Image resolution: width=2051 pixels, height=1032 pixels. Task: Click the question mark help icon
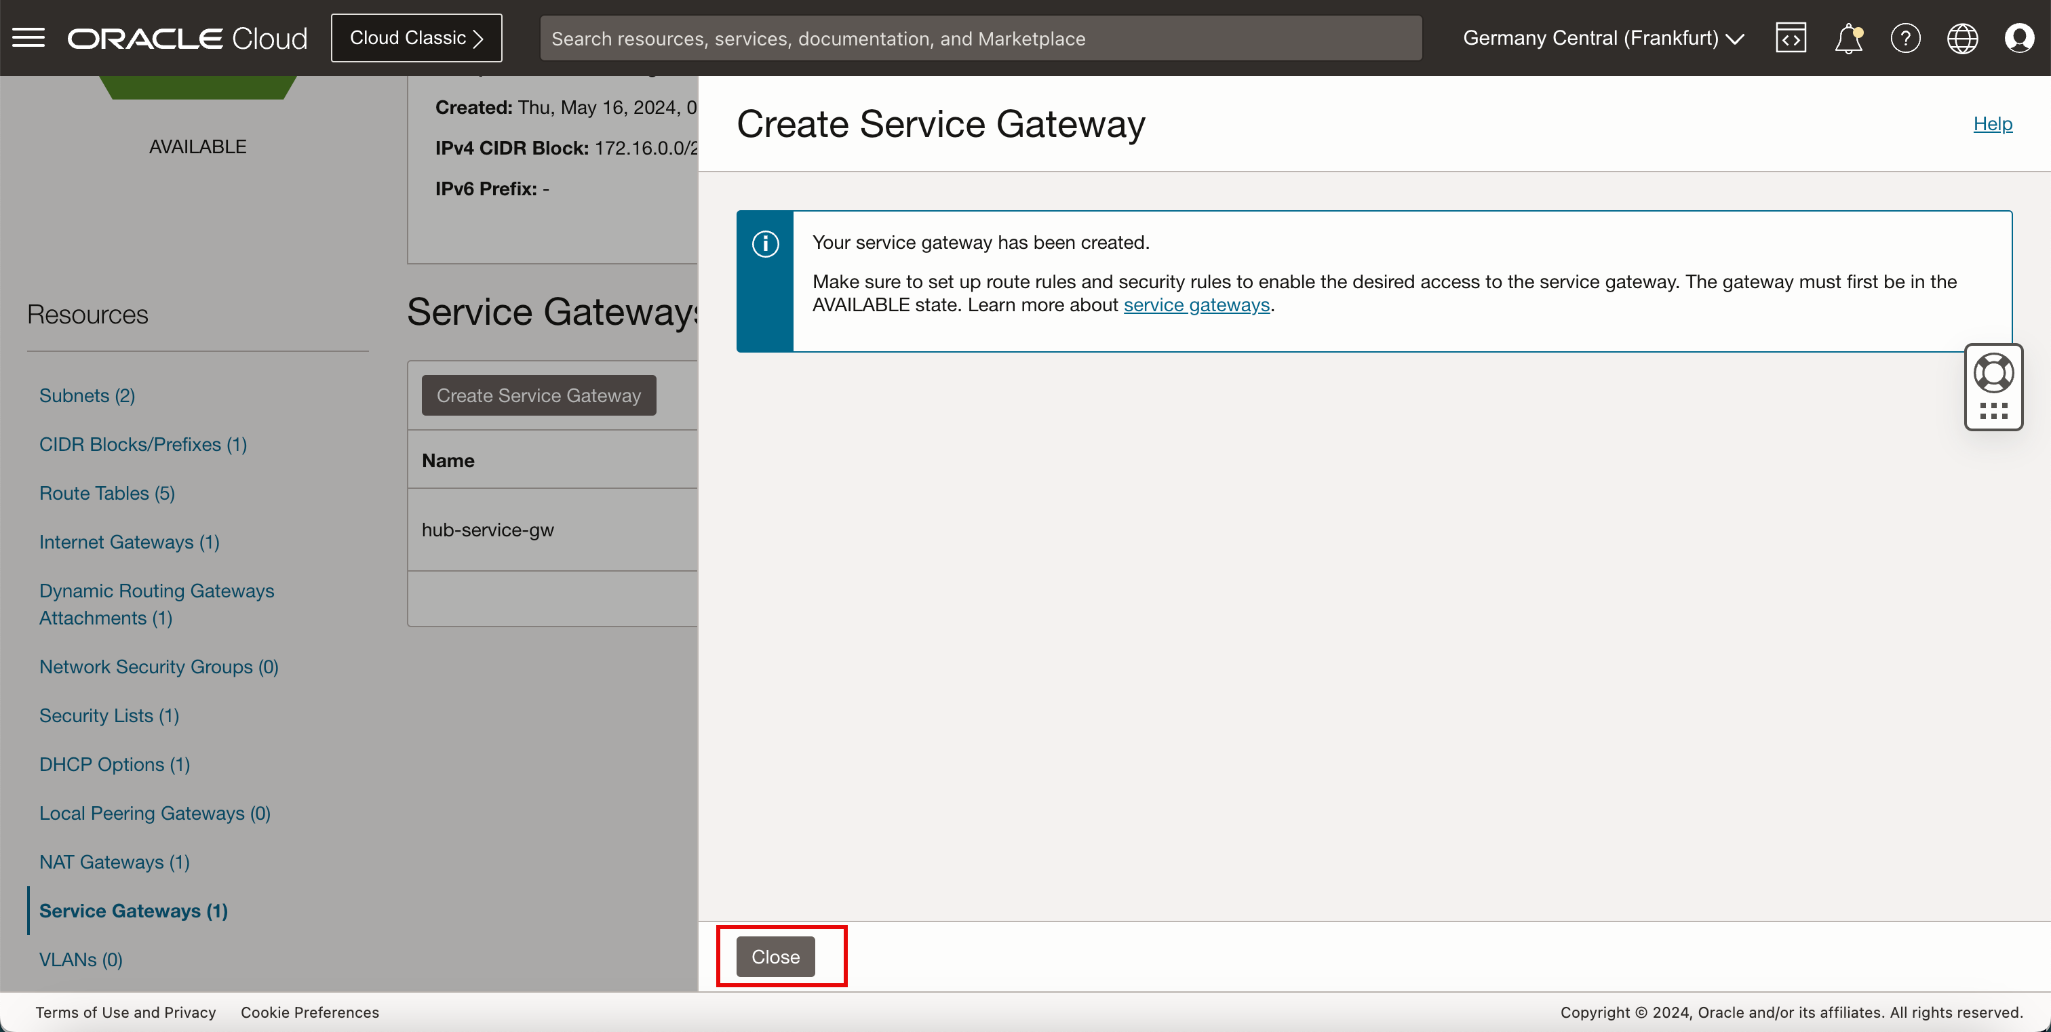[1905, 38]
